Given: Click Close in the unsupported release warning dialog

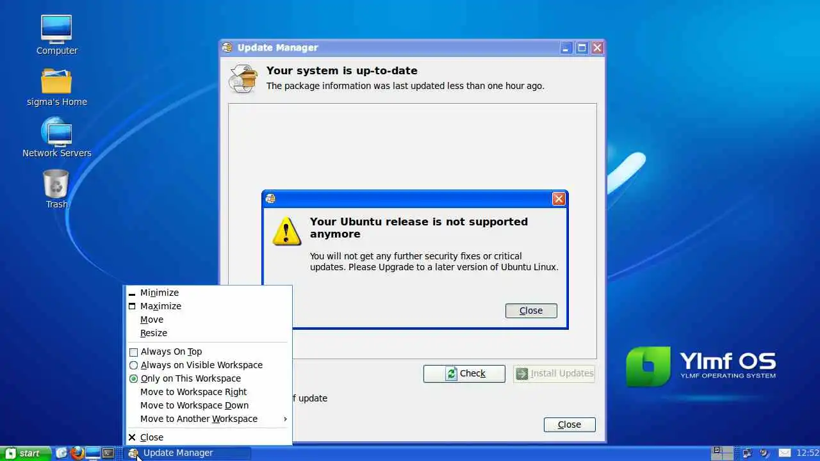Looking at the screenshot, I should 531,311.
